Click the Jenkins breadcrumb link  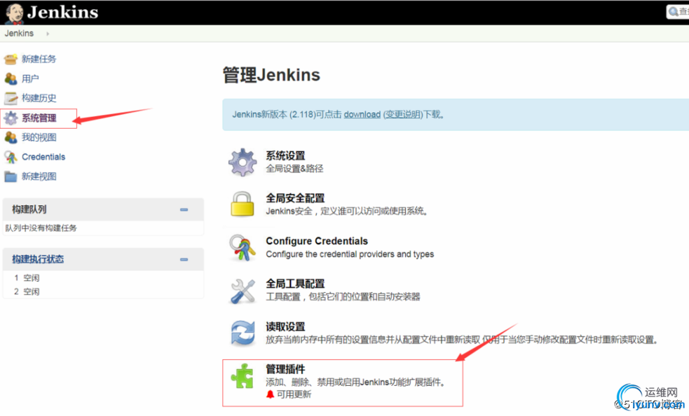click(x=19, y=34)
